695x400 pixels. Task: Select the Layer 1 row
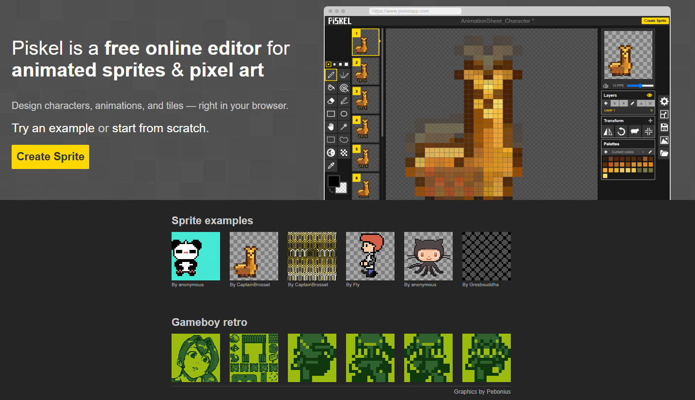[628, 110]
